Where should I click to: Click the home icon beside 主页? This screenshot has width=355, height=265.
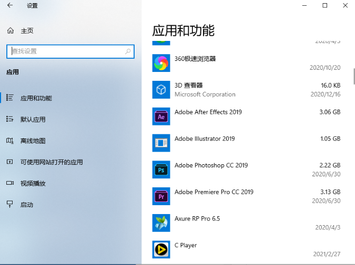(x=11, y=31)
